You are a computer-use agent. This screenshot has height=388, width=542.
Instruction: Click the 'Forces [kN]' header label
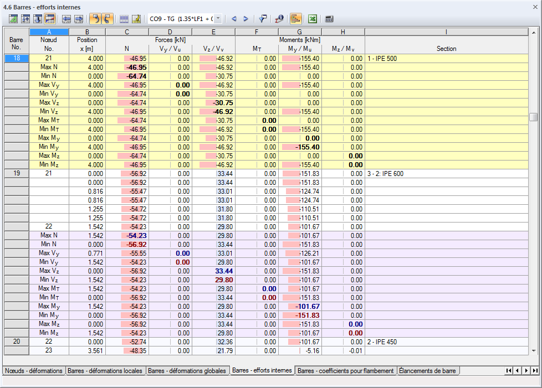(170, 40)
